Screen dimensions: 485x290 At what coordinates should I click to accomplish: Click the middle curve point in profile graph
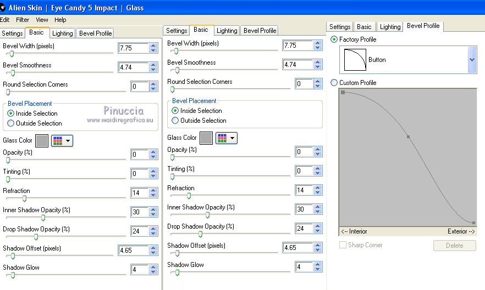pyautogui.click(x=408, y=137)
